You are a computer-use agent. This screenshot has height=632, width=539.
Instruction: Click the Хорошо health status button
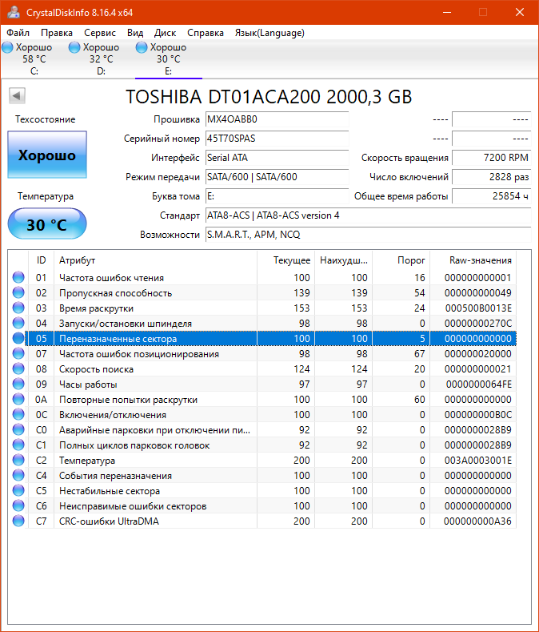coord(47,155)
